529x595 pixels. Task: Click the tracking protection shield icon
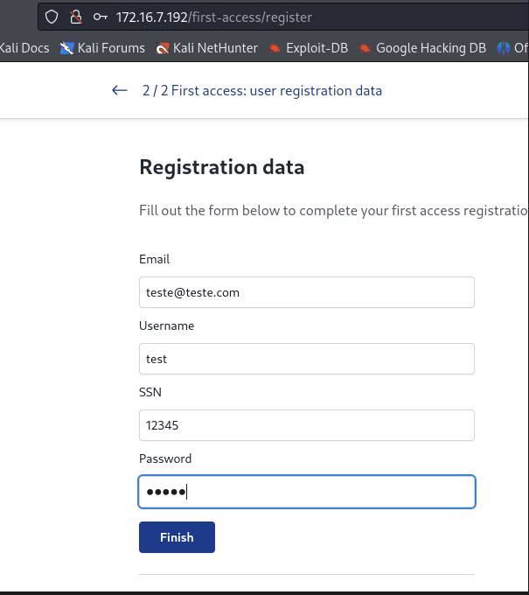coord(52,17)
